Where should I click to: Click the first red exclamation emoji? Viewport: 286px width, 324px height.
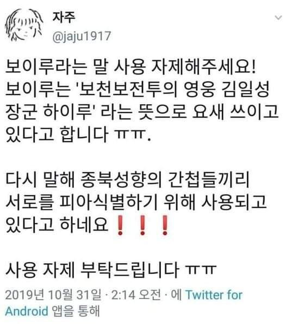coord(120,225)
